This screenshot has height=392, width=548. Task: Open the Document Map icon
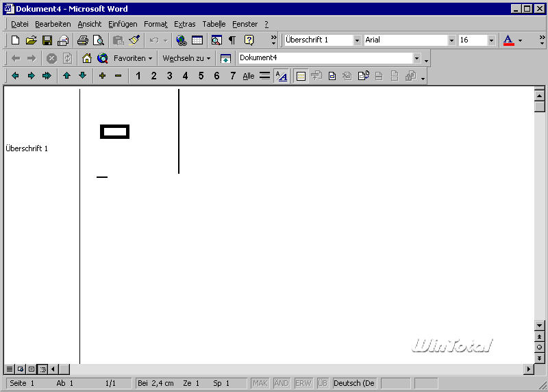point(216,40)
